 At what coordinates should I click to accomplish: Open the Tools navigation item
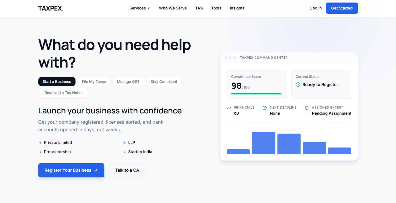pos(216,8)
